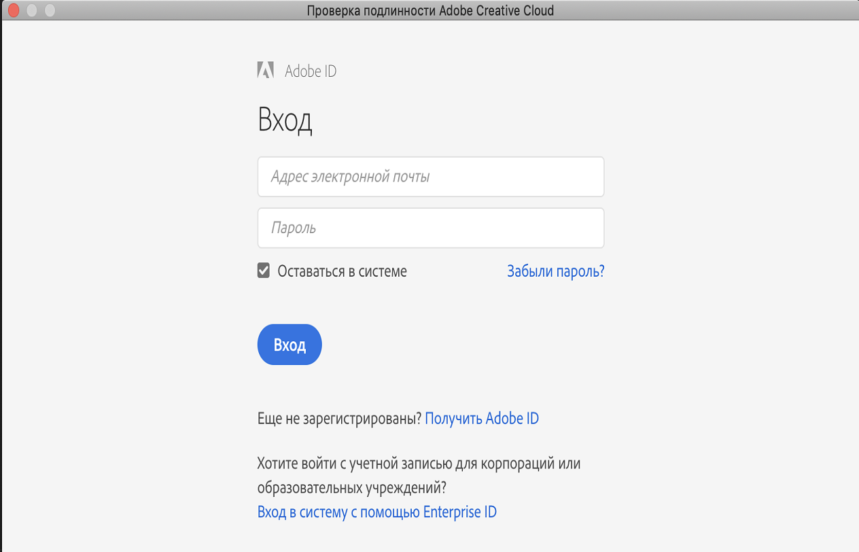Click the large Вход heading
The image size is (859, 552).
pos(285,120)
